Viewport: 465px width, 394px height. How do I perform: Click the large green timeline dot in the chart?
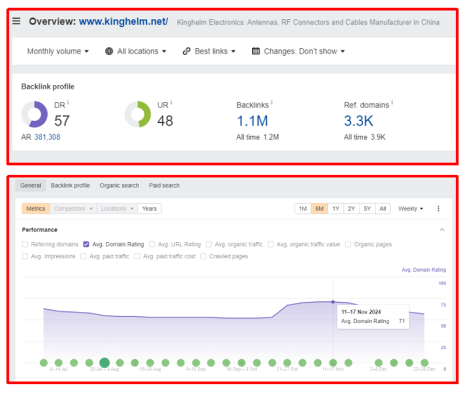[104, 363]
